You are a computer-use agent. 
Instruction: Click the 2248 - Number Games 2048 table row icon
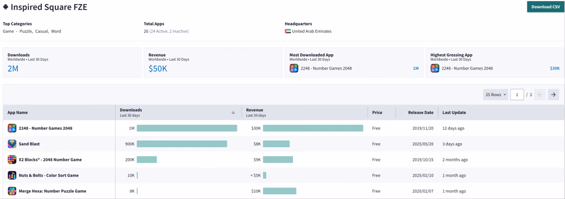[12, 128]
